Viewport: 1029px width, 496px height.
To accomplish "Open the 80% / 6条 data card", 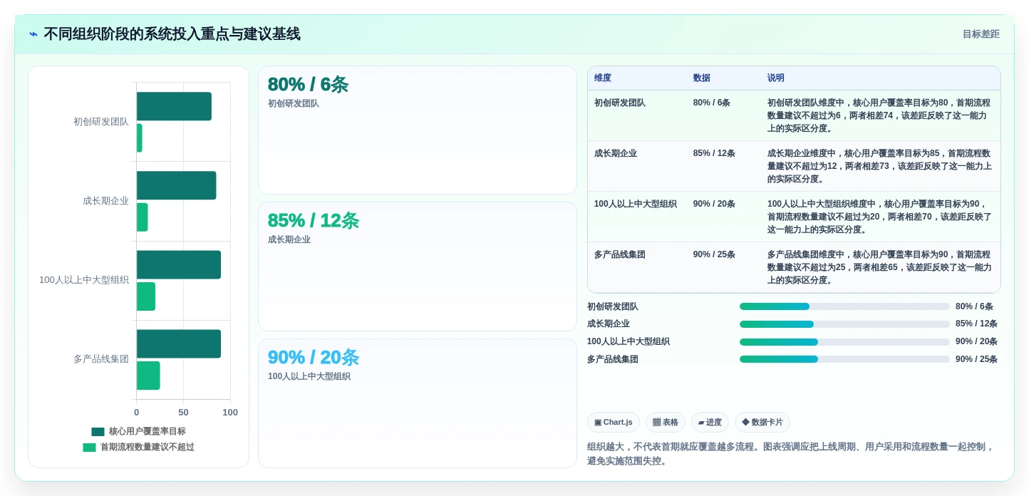I will 417,130.
